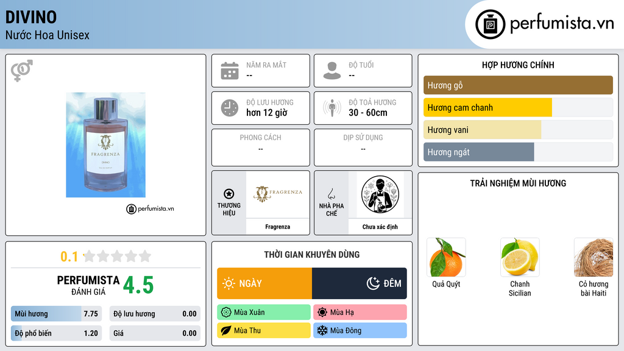The width and height of the screenshot is (624, 351).
Task: Click the Hương ngát accord bar
Action: click(x=518, y=152)
